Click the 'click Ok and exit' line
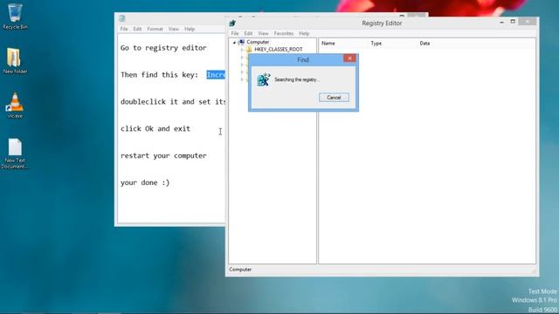The image size is (559, 314). pyautogui.click(x=155, y=128)
